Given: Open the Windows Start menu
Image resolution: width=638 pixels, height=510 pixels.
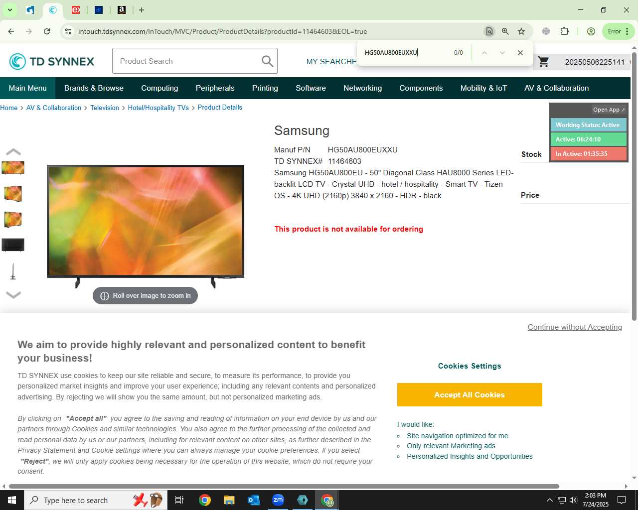Looking at the screenshot, I should click(x=12, y=500).
